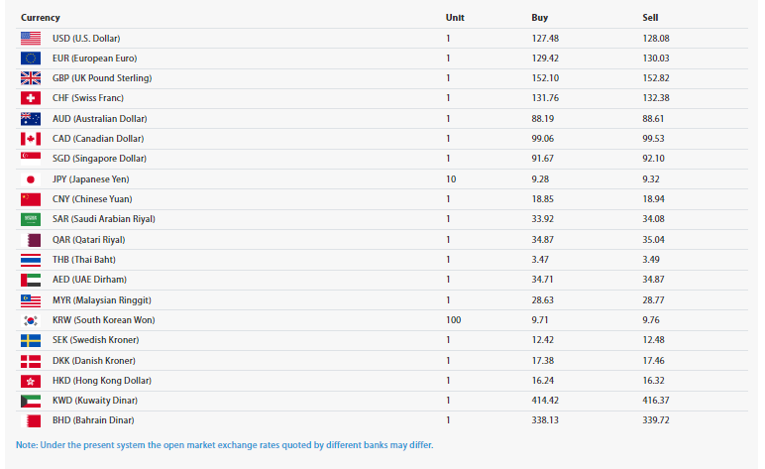Click the Buy column header

coord(540,18)
